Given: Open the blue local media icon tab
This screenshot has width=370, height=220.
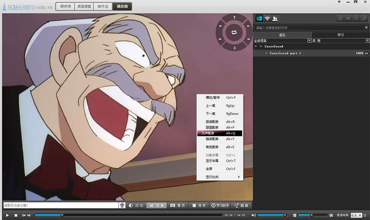Looking at the screenshot, I should pyautogui.click(x=260, y=18).
